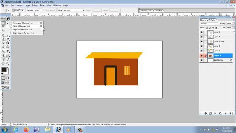Toggle the Lock all padlock option
The image size is (236, 133).
pos(216,28)
